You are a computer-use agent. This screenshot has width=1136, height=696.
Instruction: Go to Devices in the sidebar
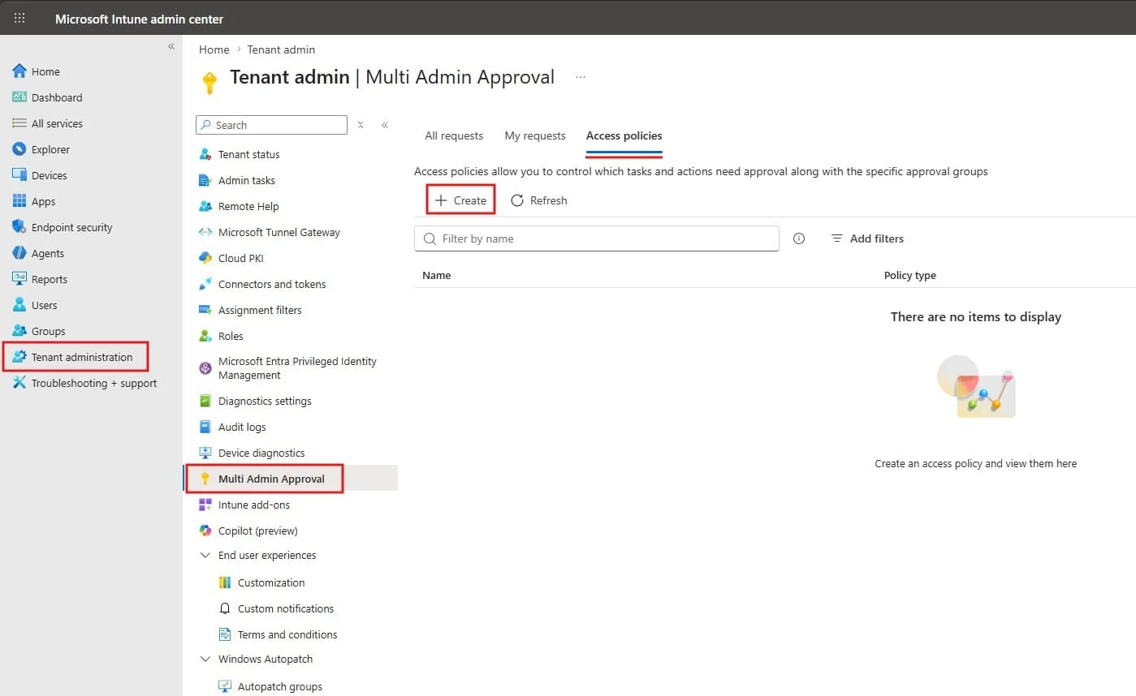click(39, 175)
